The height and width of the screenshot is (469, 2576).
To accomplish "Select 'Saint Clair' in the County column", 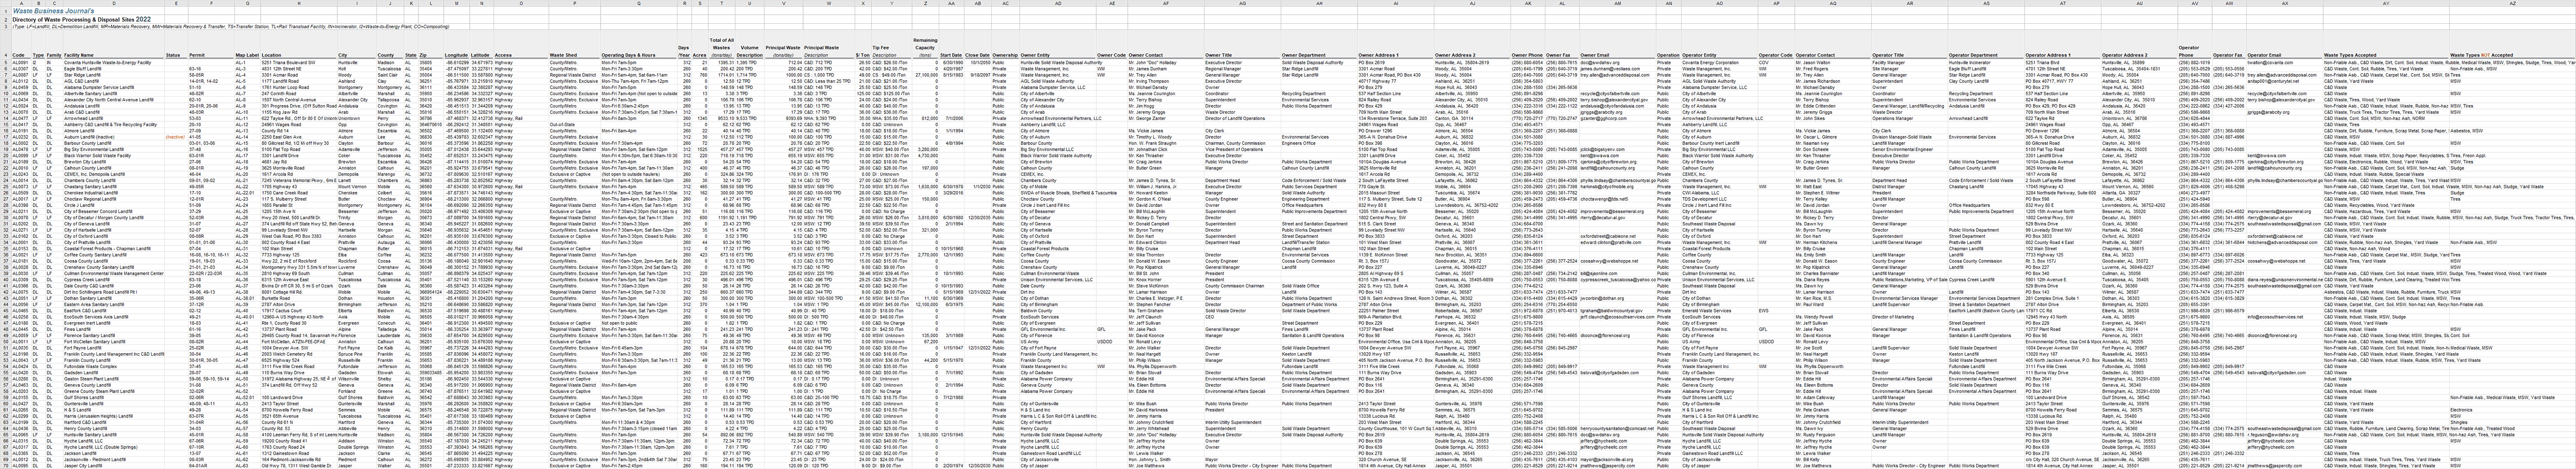I will point(390,75).
